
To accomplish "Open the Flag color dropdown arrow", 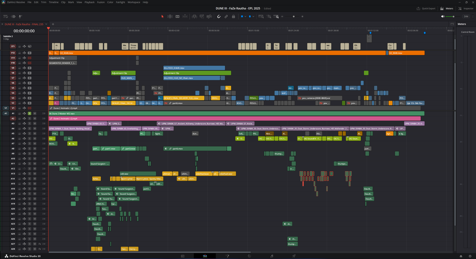I will [245, 17].
